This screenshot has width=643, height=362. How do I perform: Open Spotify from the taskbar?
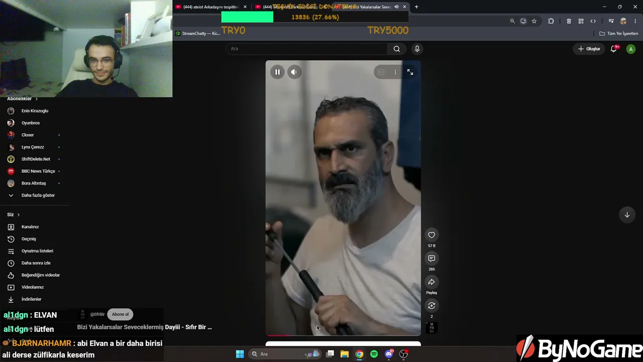[x=374, y=354]
